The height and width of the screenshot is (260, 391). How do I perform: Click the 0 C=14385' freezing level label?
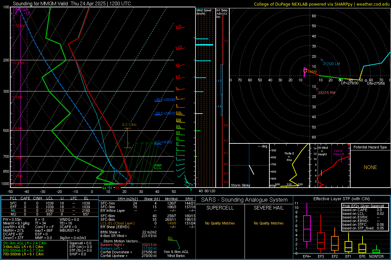click(x=163, y=142)
